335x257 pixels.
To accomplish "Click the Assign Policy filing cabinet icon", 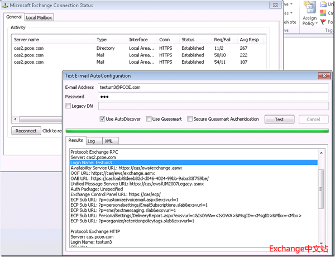I will click(310, 8).
